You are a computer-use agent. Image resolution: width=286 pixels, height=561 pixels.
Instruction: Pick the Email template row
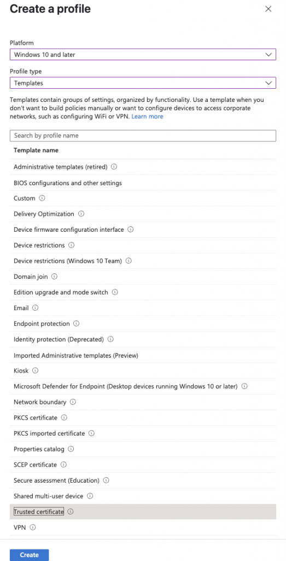point(143,308)
